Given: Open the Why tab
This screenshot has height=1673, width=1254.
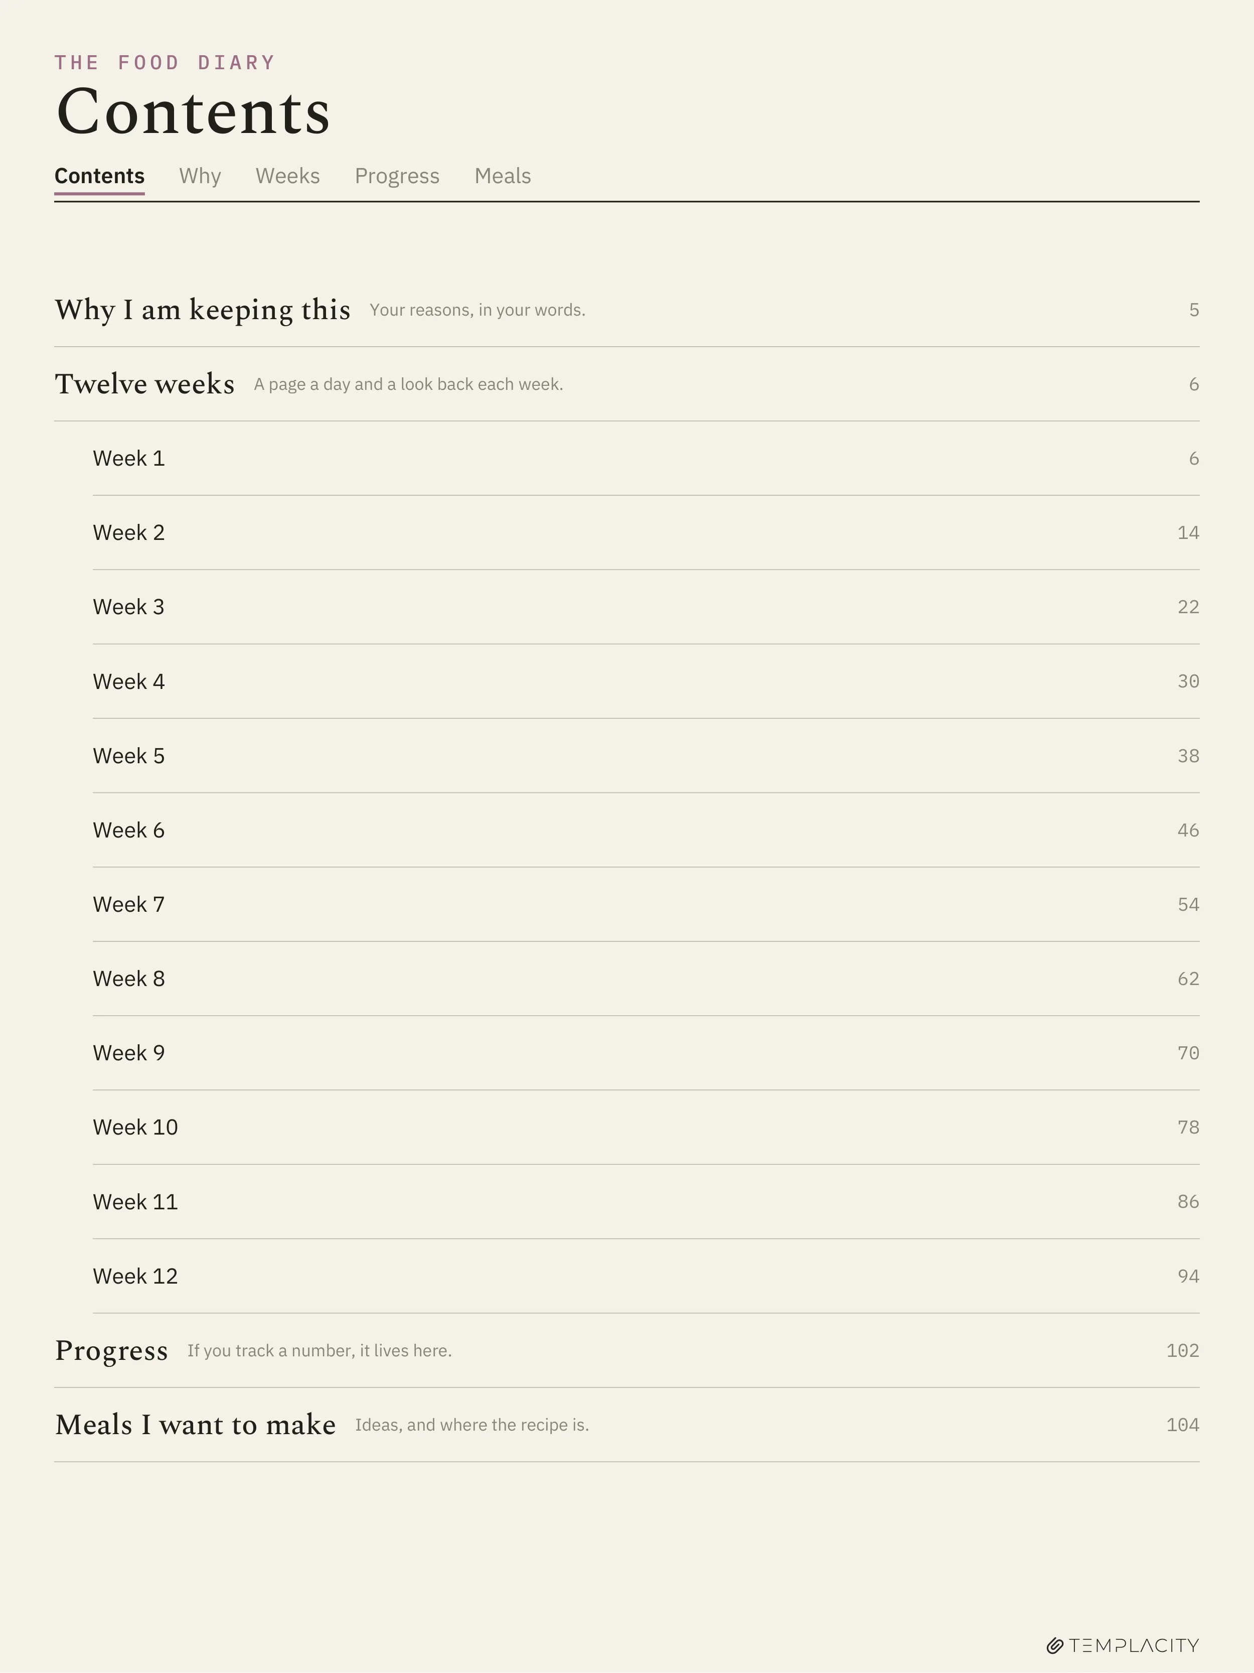Looking at the screenshot, I should tap(200, 176).
